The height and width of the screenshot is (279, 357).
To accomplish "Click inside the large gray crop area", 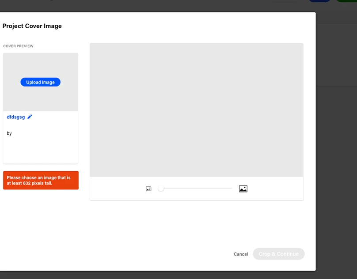I will (196, 110).
